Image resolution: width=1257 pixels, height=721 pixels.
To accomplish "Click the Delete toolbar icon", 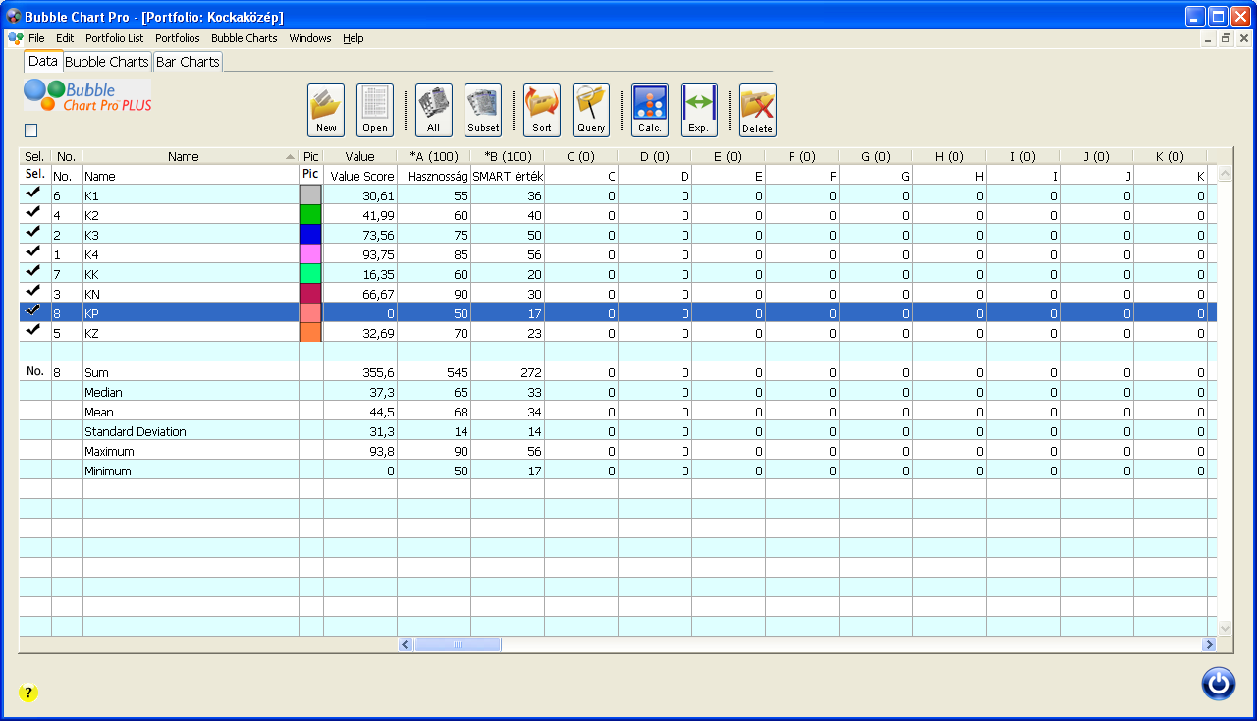I will click(758, 109).
